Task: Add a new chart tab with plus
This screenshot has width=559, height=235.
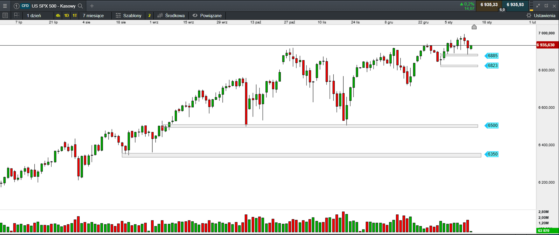Action: point(92,6)
